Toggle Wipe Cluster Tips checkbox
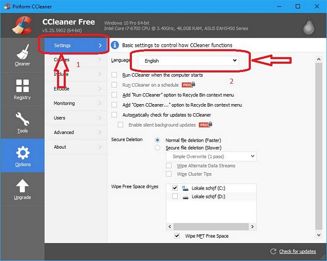 coord(169,174)
